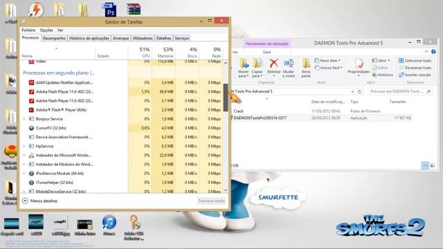Viewport: 443px width, 249px height.
Task: Click the Gerir ribbon tab in Explorer
Action: click(267, 52)
